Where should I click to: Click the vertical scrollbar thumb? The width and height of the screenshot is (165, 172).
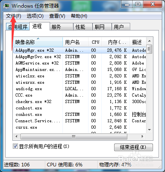149,49
